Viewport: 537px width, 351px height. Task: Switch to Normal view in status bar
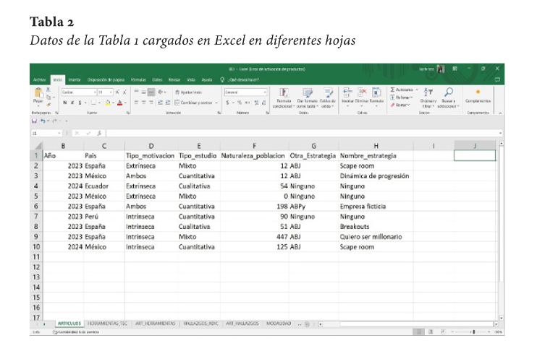pyautogui.click(x=418, y=331)
